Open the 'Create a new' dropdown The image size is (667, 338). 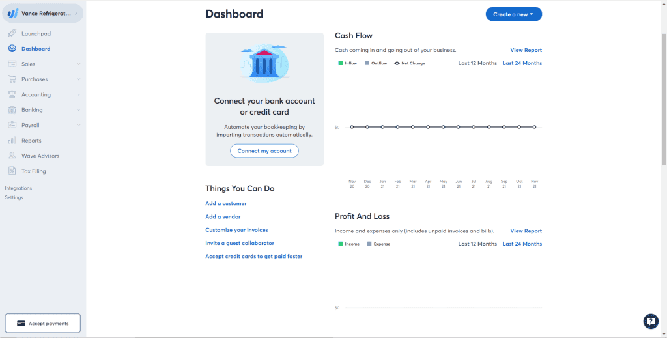click(513, 14)
